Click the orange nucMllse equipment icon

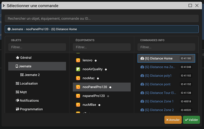pos(78,105)
